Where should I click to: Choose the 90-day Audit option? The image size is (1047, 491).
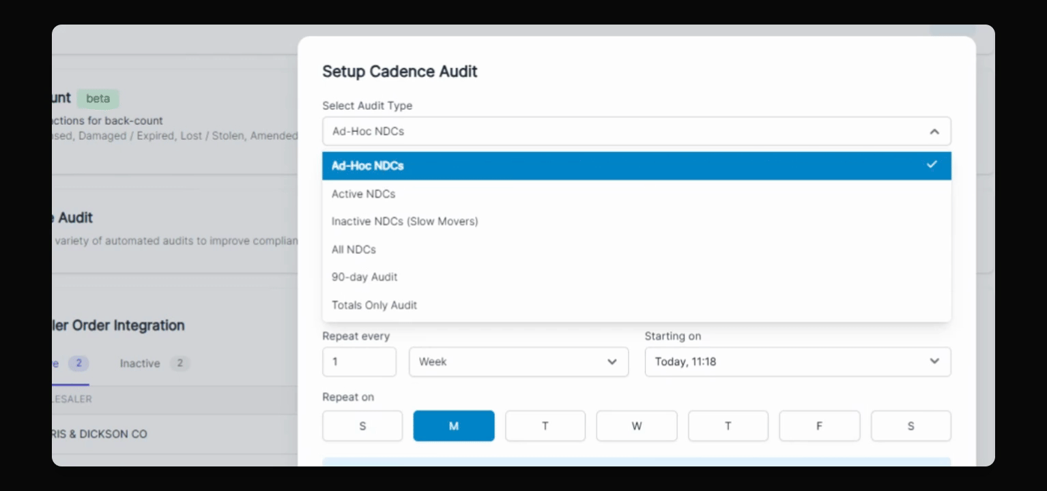636,277
